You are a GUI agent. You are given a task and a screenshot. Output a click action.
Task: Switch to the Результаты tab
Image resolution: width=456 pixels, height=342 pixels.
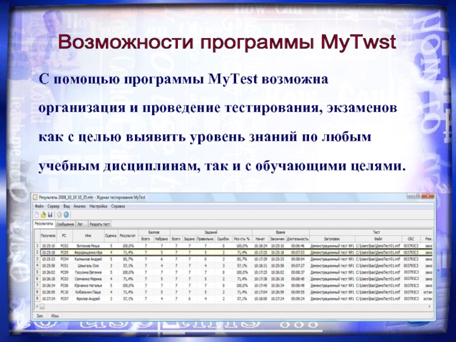pyautogui.click(x=44, y=223)
